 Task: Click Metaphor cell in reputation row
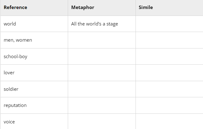pyautogui.click(x=102, y=105)
